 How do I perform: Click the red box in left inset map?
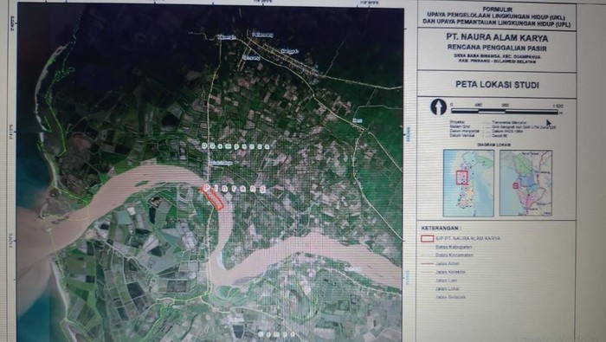(x=461, y=177)
